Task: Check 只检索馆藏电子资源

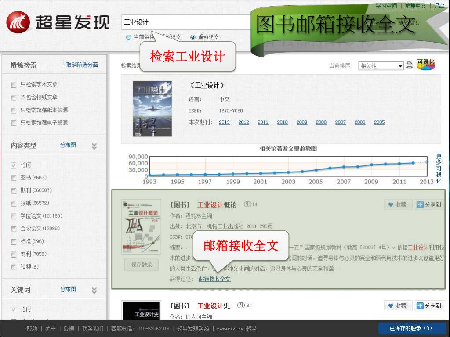Action: 13,123
